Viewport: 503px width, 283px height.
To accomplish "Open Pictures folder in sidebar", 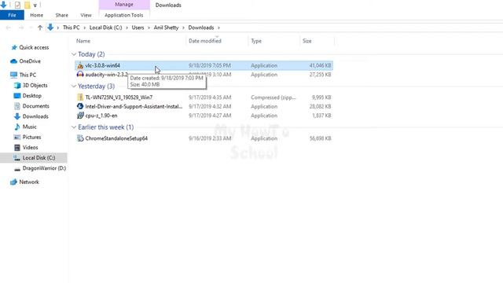I will (x=31, y=137).
